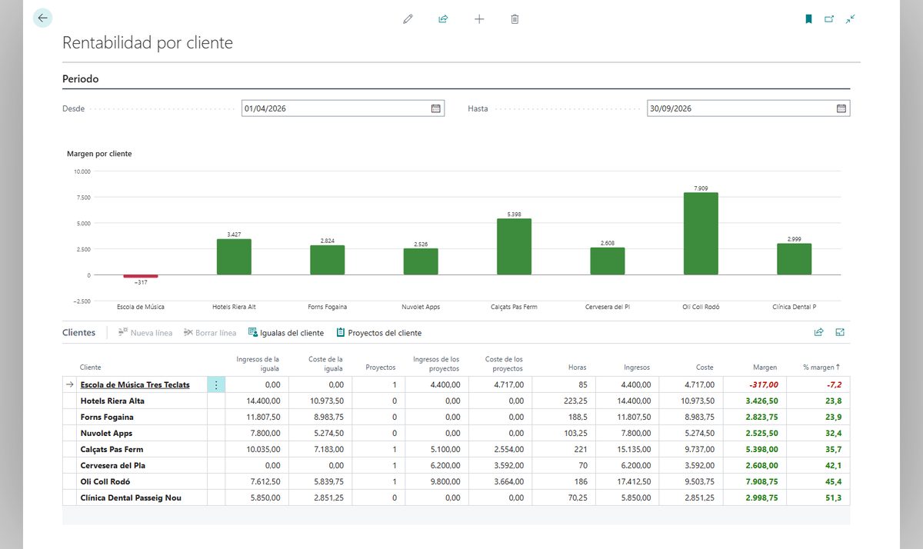This screenshot has width=923, height=549.
Task: Click the Desde date field
Action: [x=343, y=108]
